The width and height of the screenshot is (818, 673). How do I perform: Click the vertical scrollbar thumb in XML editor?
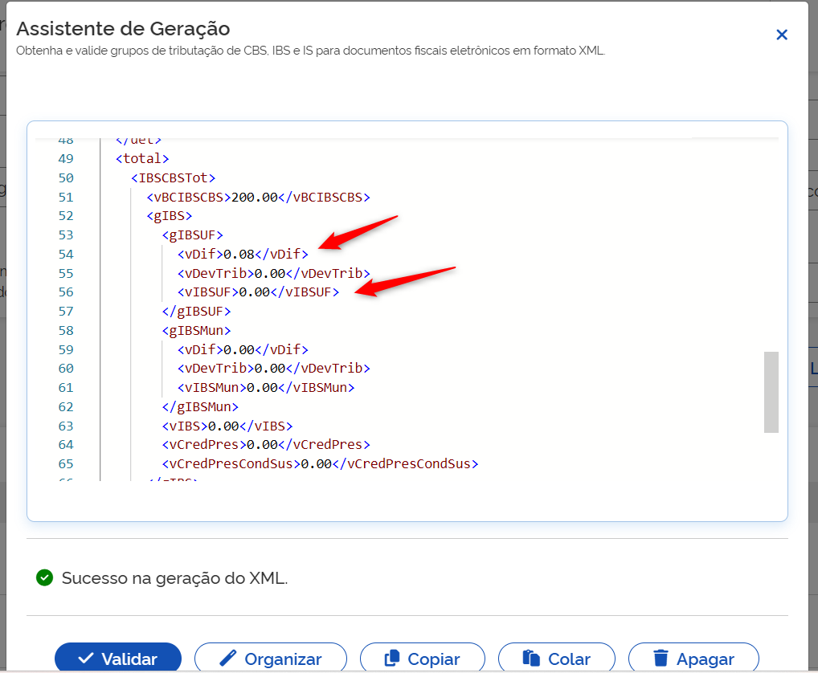(771, 392)
